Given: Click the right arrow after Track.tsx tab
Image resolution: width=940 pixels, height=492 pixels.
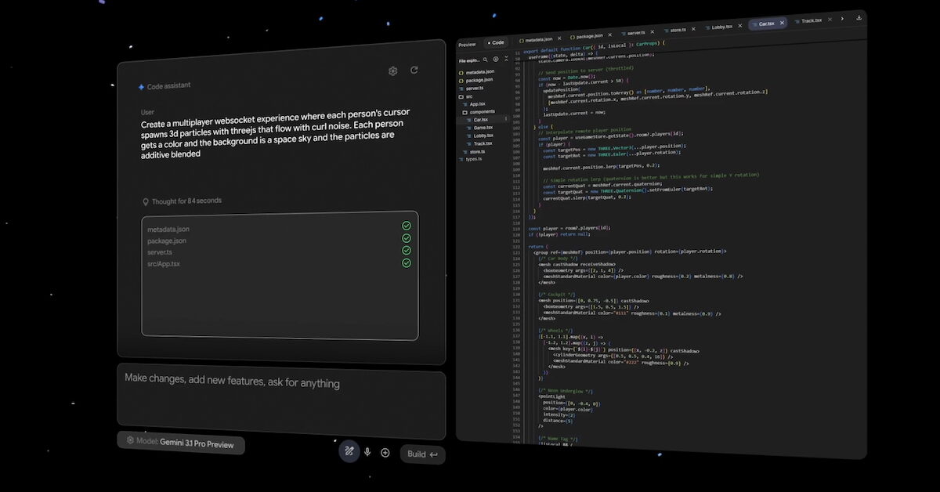Looking at the screenshot, I should pyautogui.click(x=842, y=18).
